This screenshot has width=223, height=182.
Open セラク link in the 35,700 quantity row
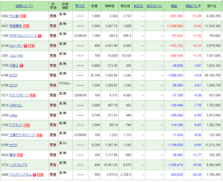click(x=13, y=75)
